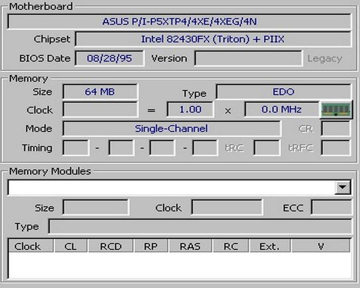Select the RCD column header

pos(111,246)
